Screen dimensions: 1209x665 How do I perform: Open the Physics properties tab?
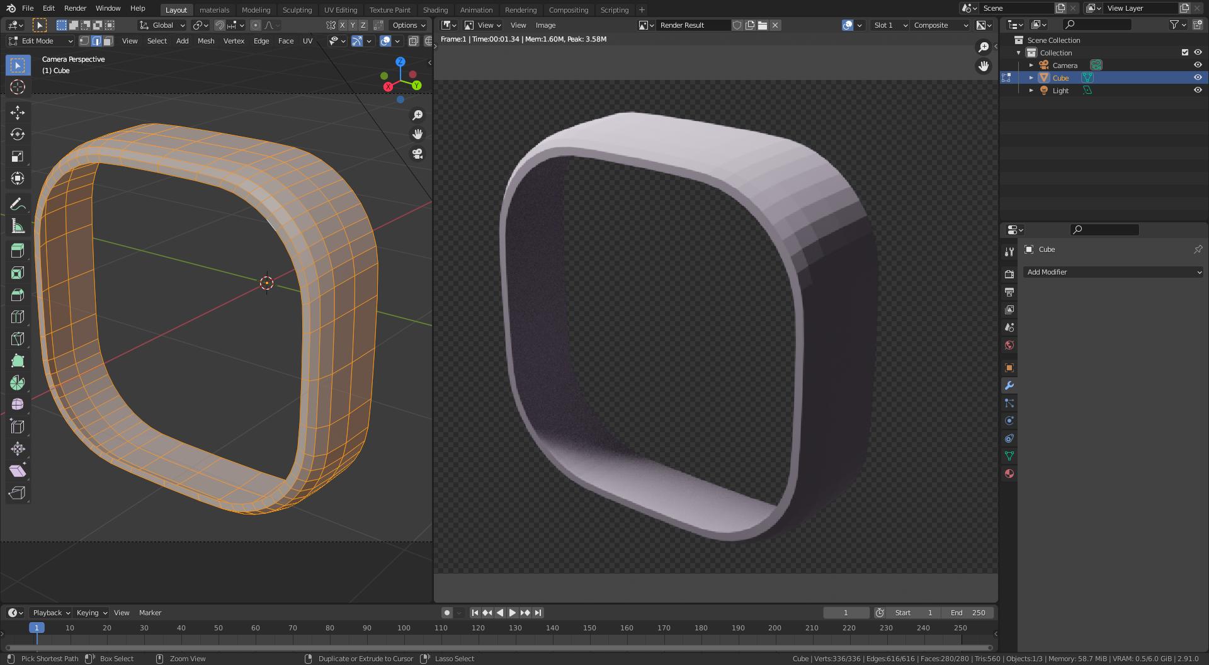(1009, 421)
